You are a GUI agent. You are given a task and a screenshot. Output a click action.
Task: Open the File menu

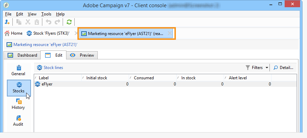pos(8,14)
